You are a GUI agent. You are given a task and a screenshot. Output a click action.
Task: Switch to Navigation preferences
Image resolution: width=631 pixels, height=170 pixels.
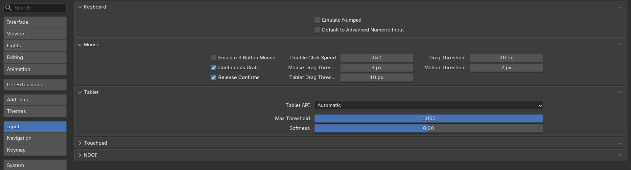click(35, 138)
